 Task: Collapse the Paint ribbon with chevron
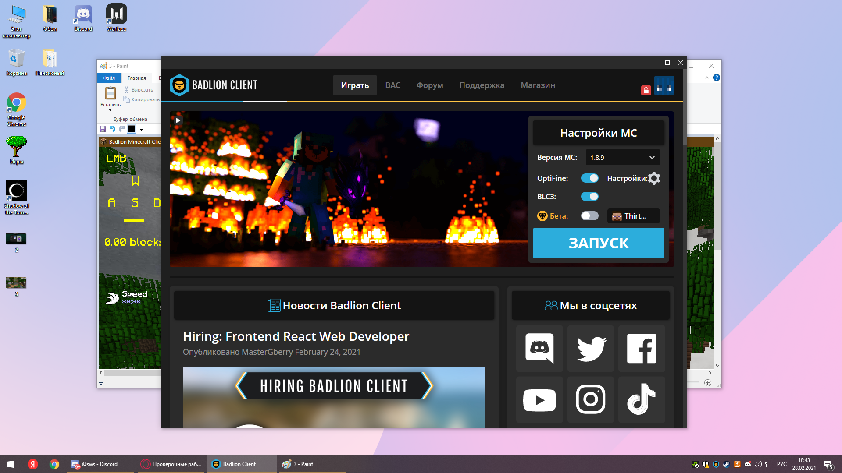pos(707,78)
